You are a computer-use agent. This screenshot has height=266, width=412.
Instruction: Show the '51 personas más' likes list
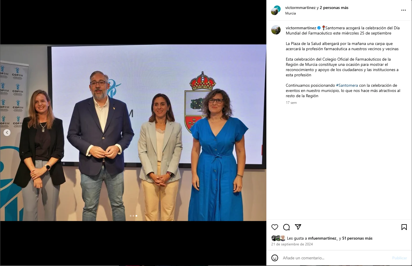click(x=357, y=238)
